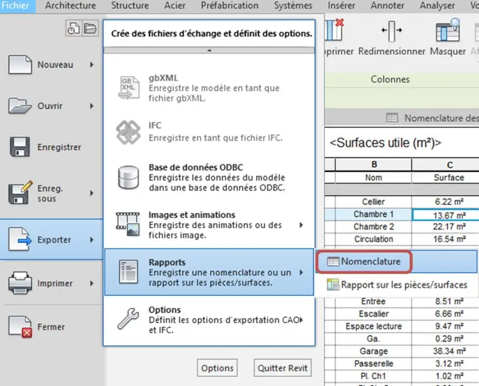The image size is (479, 386).
Task: Click column header C in schedule
Action: [x=446, y=165]
